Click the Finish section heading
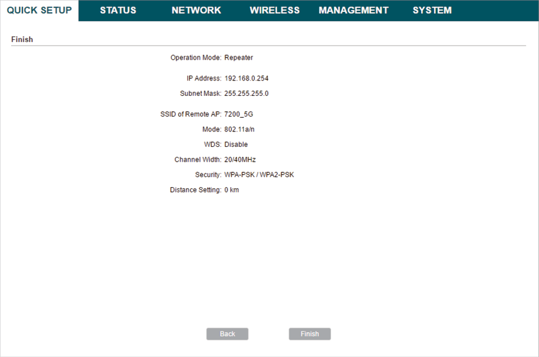The image size is (539, 357). [x=22, y=40]
